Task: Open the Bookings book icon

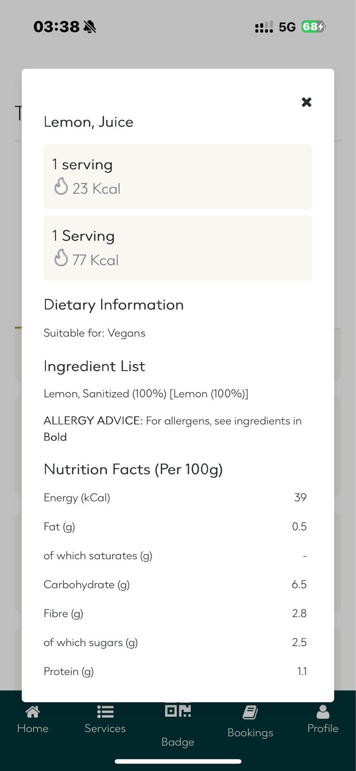Action: (250, 712)
